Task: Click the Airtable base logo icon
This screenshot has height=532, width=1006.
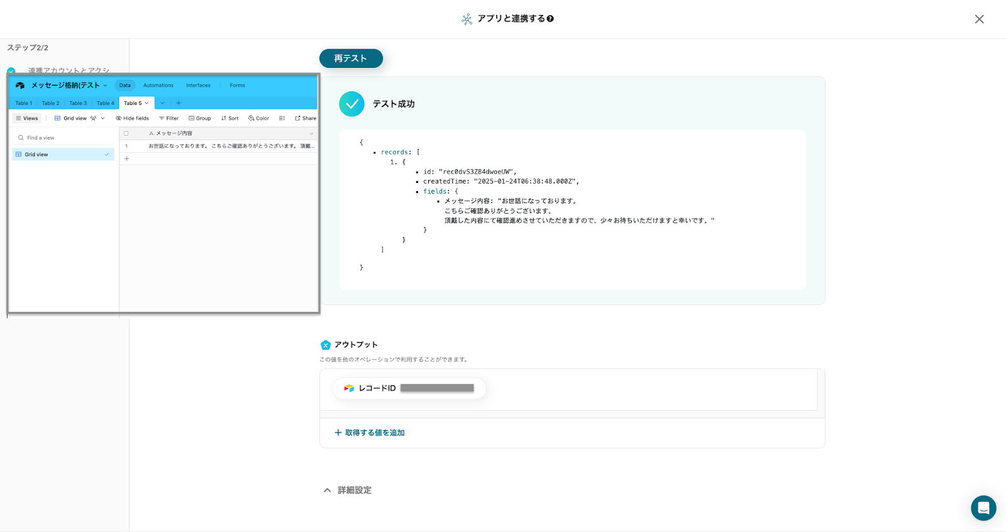Action: [x=20, y=86]
